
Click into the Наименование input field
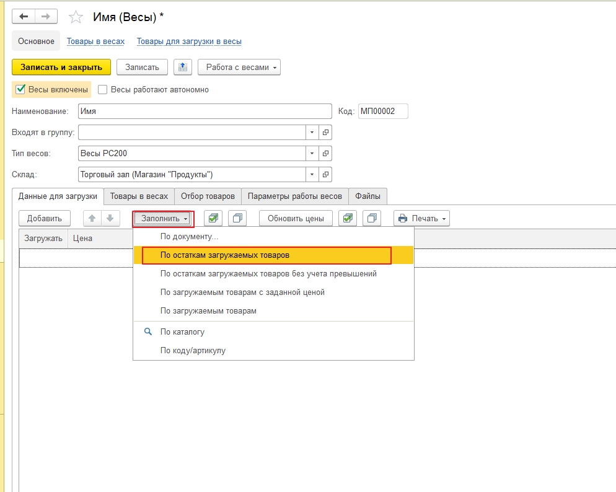point(205,111)
